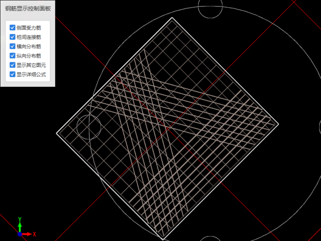Uncheck the 侧面受力筋 checkbox
Viewport: 321px width, 241px height.
[12, 27]
